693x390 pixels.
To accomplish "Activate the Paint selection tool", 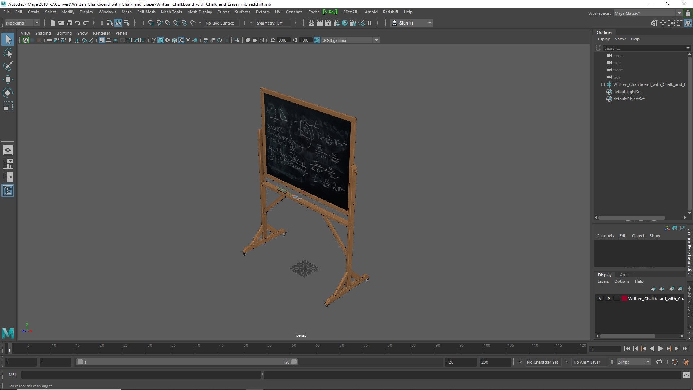I will [8, 66].
